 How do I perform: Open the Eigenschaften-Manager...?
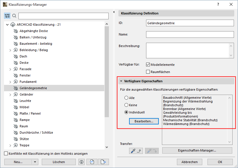coord(197,150)
